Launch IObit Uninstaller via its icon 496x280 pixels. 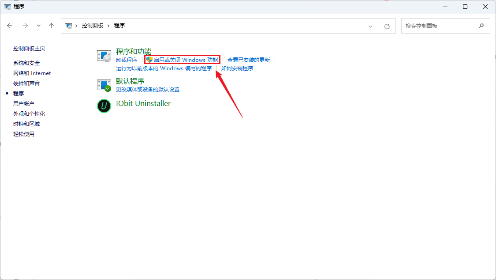(104, 106)
